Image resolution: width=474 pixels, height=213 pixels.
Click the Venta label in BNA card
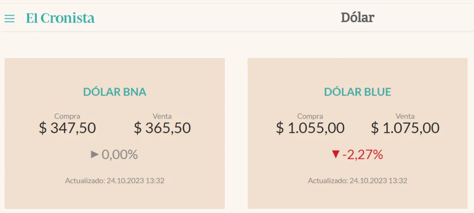click(x=162, y=116)
